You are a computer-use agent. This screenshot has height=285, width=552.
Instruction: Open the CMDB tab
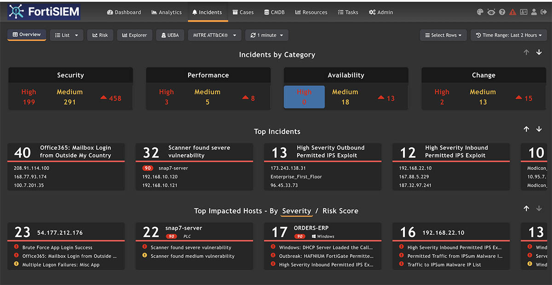[x=274, y=12]
